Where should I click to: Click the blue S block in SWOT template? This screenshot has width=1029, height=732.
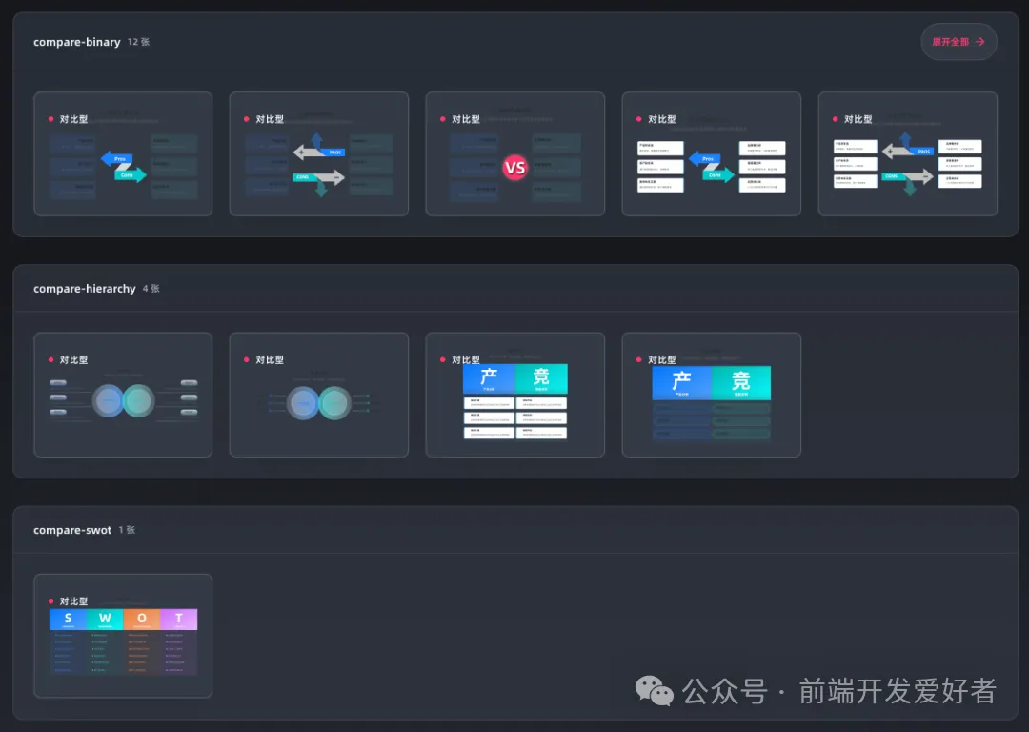(x=68, y=620)
